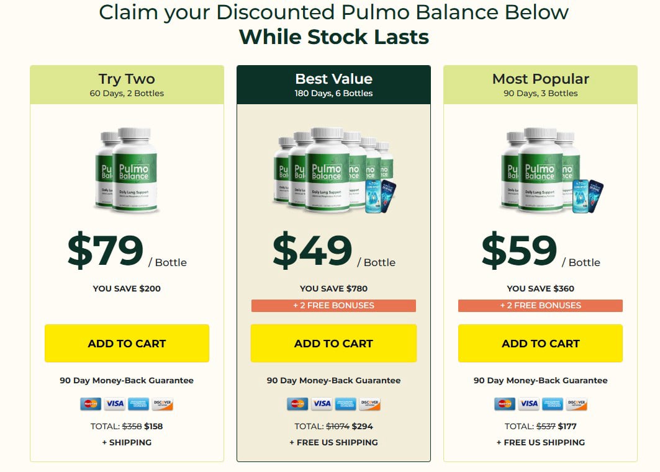Click ADD TO CART for the Try Two offer
Viewport: 660px width, 472px height.
pos(126,343)
